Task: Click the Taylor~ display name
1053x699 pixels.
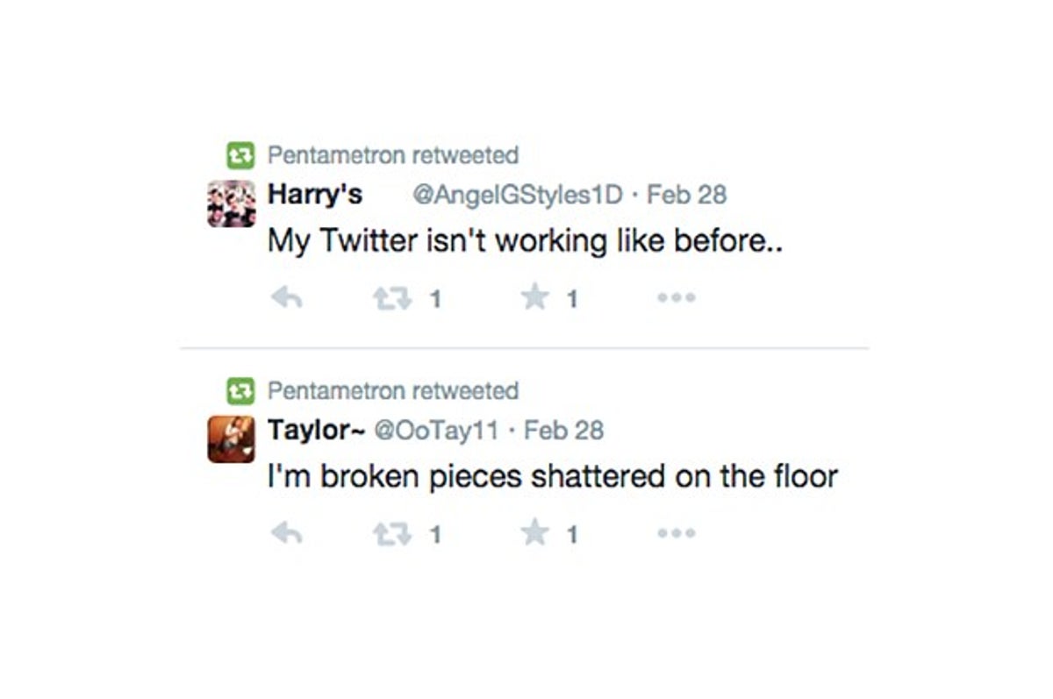Action: (x=315, y=429)
